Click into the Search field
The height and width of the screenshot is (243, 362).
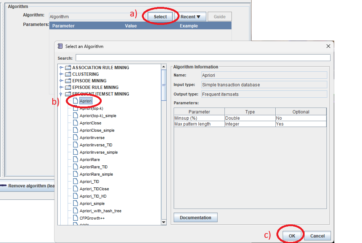(x=203, y=58)
